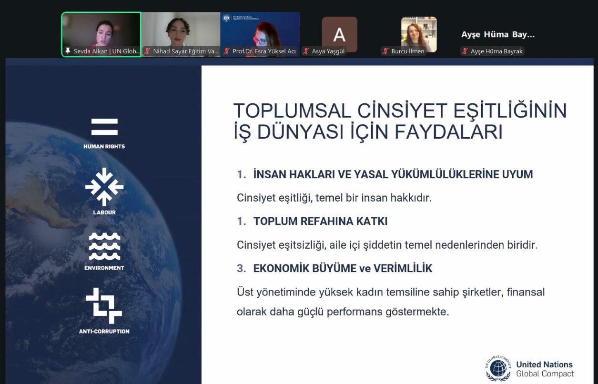Click the Labour arrows icon on slide

tap(104, 187)
